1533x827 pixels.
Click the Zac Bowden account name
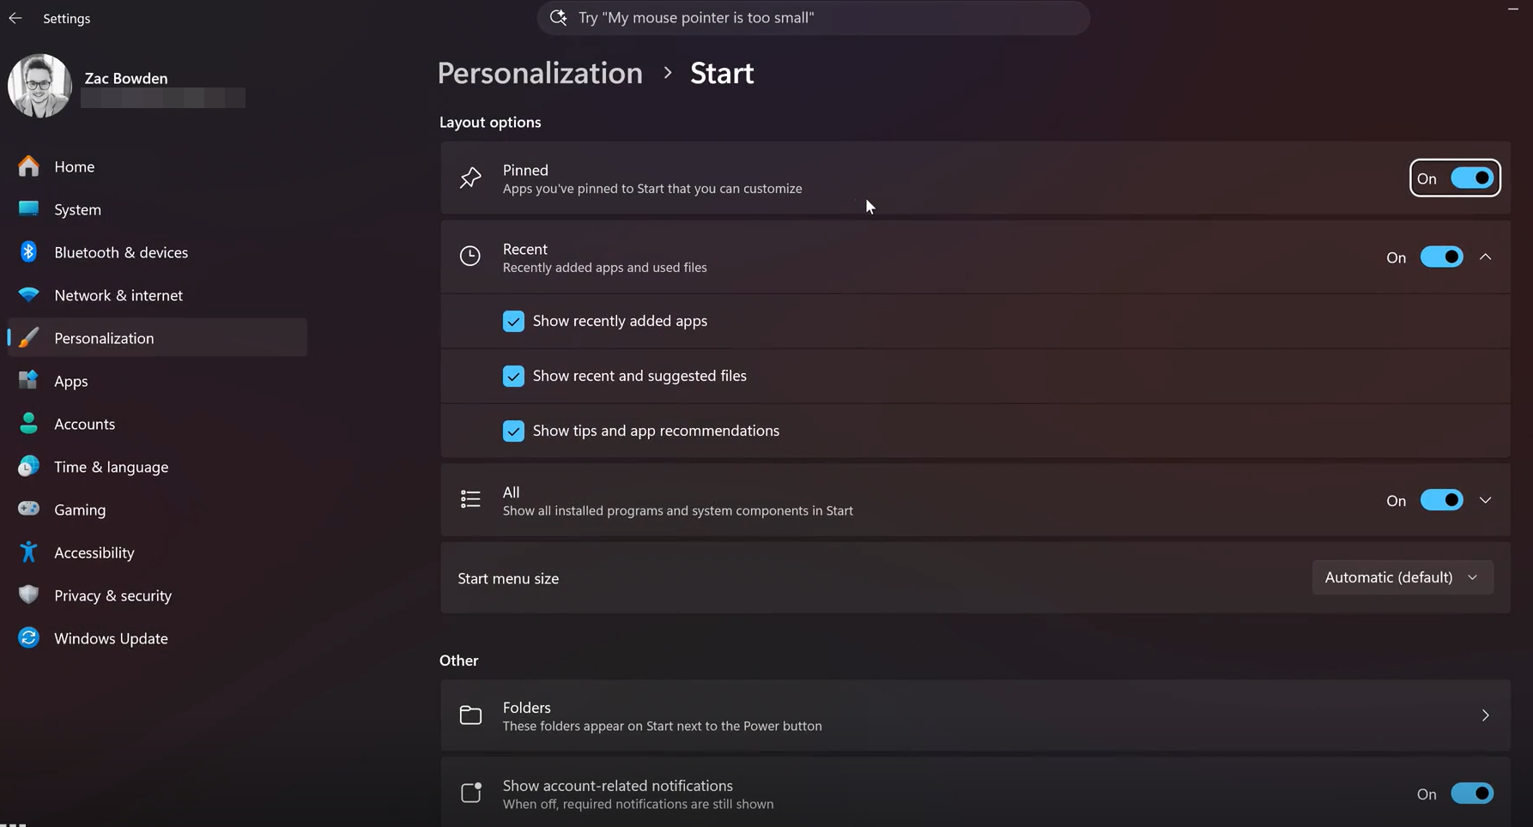(126, 78)
